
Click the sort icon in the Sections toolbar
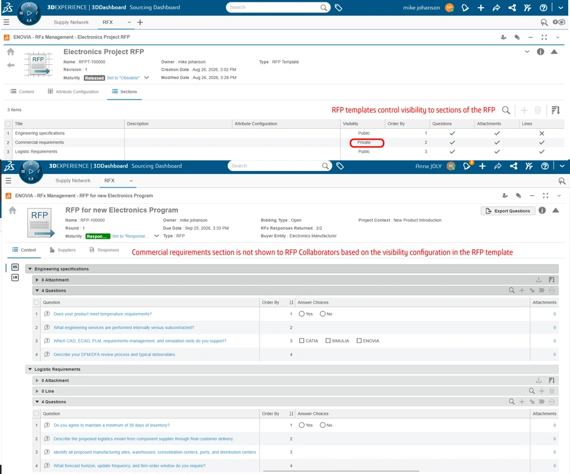tap(556, 110)
